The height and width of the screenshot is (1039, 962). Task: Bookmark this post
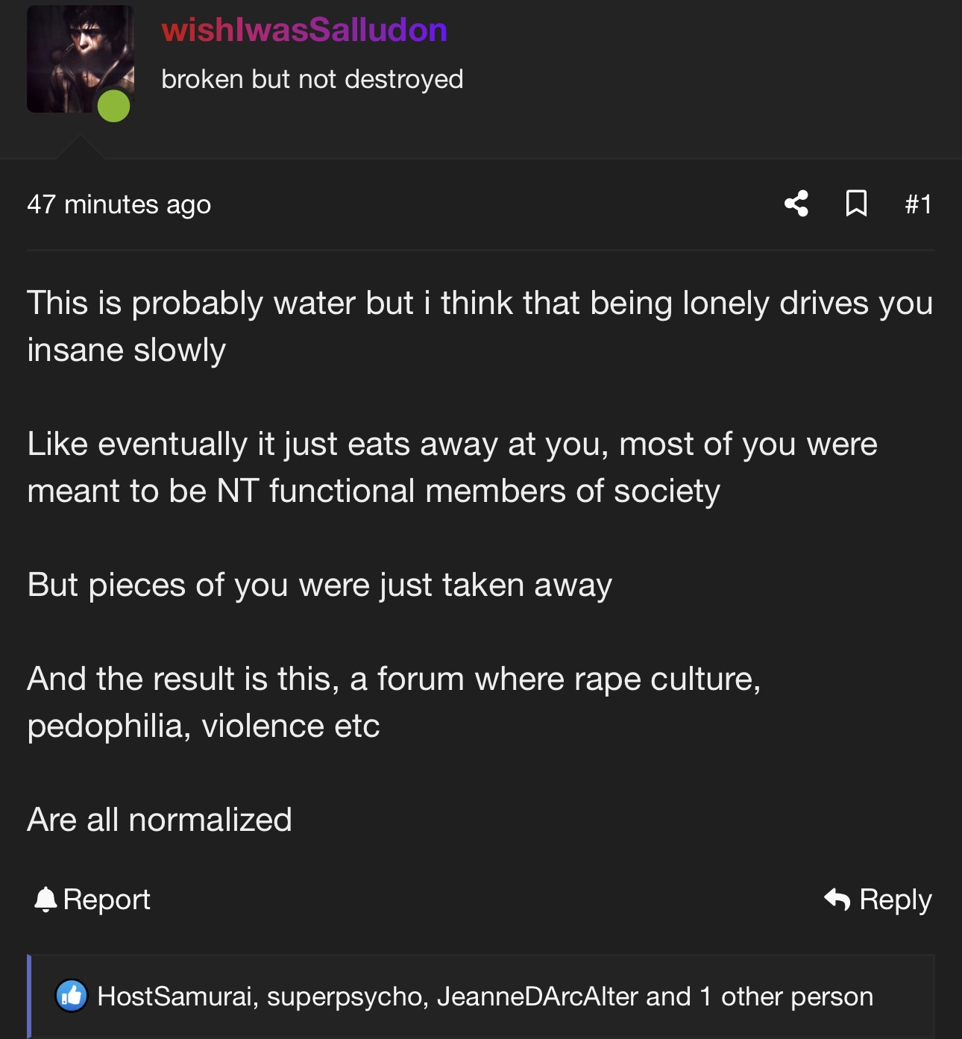856,204
